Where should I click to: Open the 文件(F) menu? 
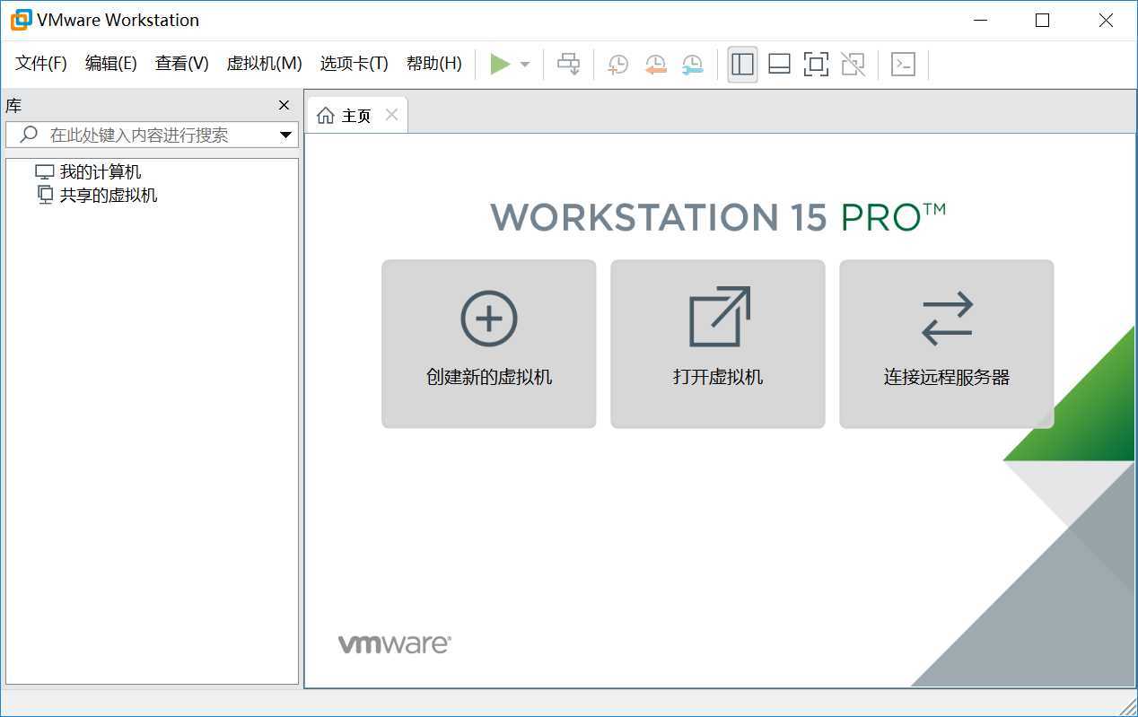click(41, 63)
